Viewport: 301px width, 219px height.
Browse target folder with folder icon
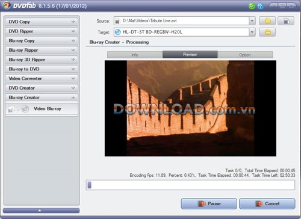pyautogui.click(x=267, y=32)
